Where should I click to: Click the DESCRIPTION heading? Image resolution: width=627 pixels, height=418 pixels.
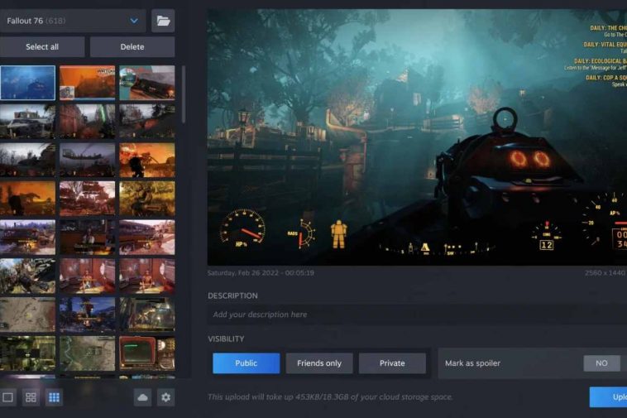[232, 296]
